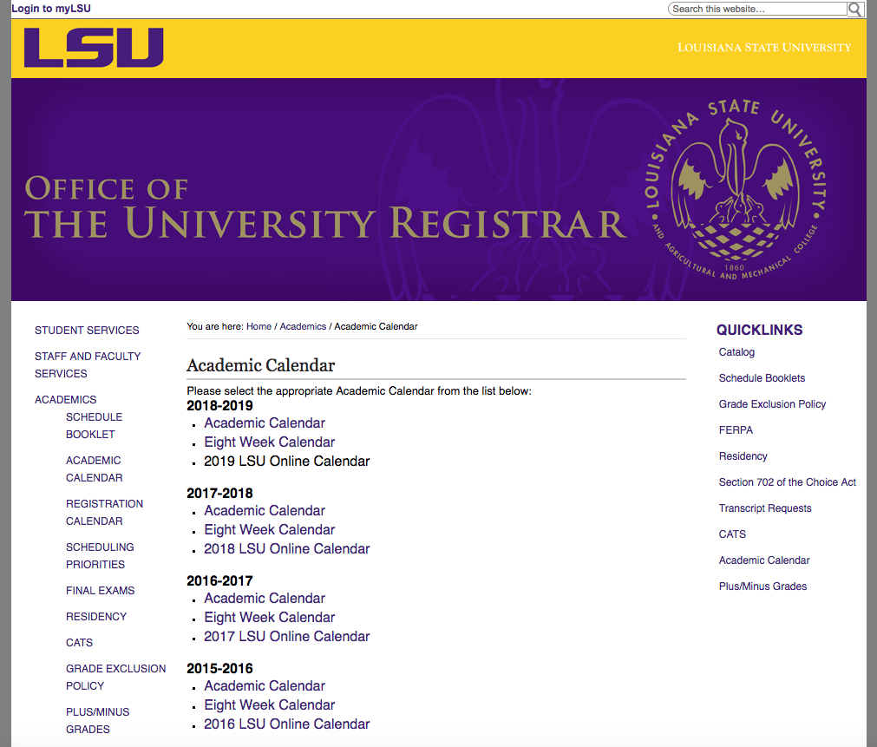Open 2017-2018 Eight Week Calendar

point(270,530)
